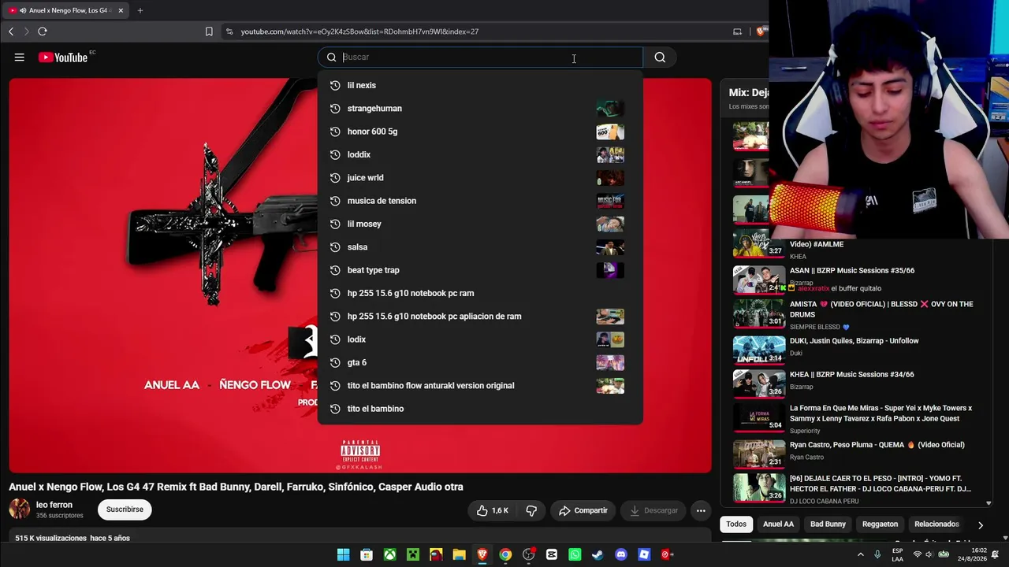The height and width of the screenshot is (567, 1009).
Task: Reload the page with the refresh icon
Action: point(43,31)
